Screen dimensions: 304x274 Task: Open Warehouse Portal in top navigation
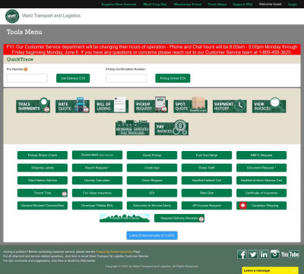coord(188,5)
